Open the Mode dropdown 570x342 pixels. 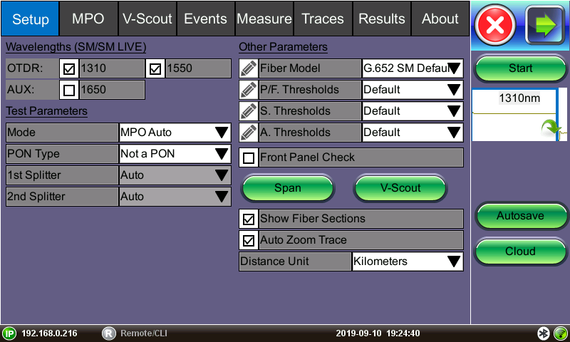[175, 133]
